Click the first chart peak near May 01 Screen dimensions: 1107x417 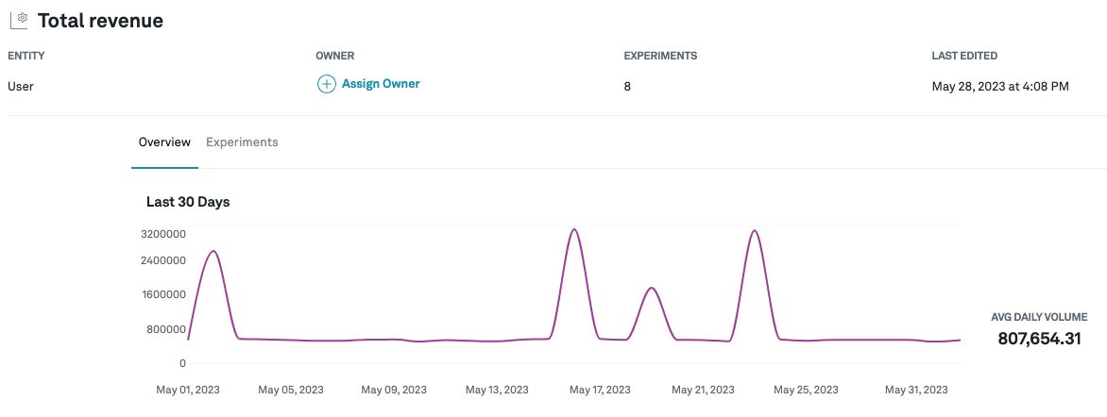coord(213,252)
